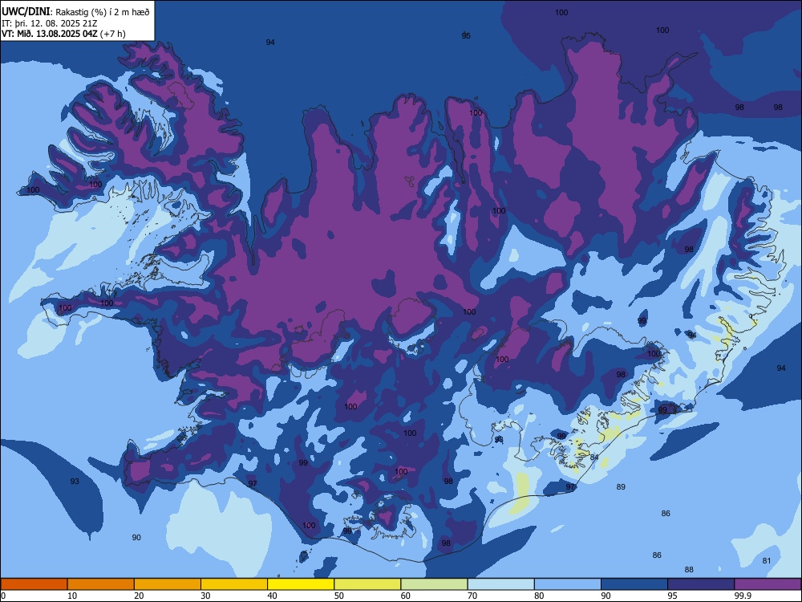
Task: Select the 'VT: Mið. 13.08.2025 04Z' line
Action: (x=50, y=34)
